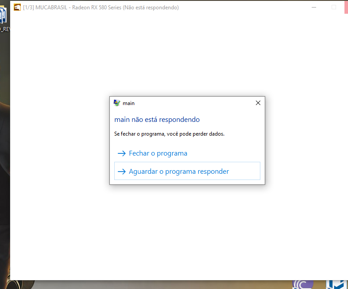348x289 pixels.
Task: Click the main dialog's program icon
Action: point(117,103)
